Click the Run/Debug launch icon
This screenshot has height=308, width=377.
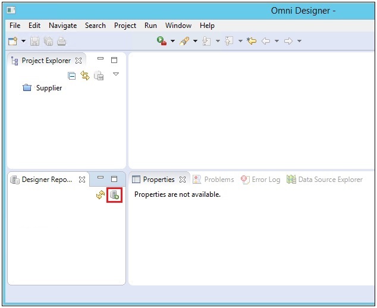162,40
